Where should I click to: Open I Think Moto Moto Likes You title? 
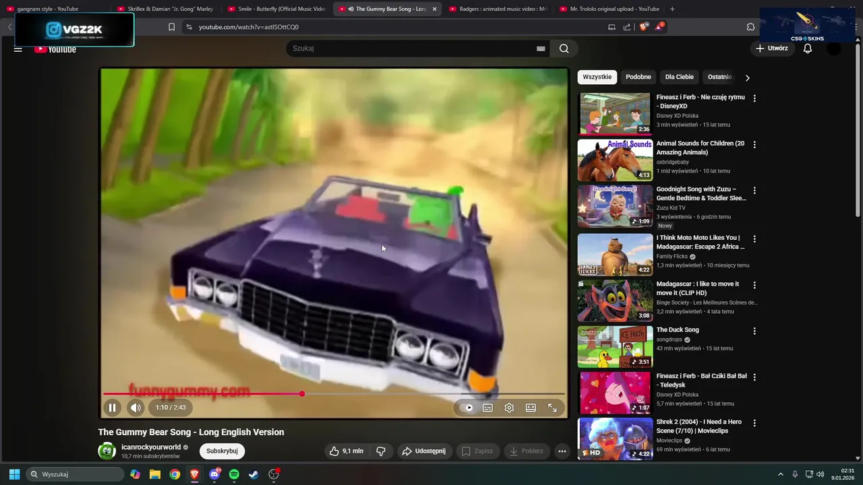pos(701,243)
